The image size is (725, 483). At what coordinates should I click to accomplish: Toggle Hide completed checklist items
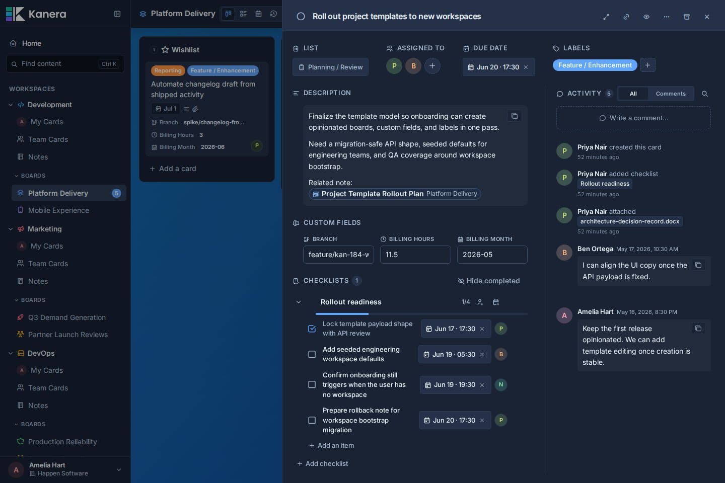pyautogui.click(x=488, y=281)
